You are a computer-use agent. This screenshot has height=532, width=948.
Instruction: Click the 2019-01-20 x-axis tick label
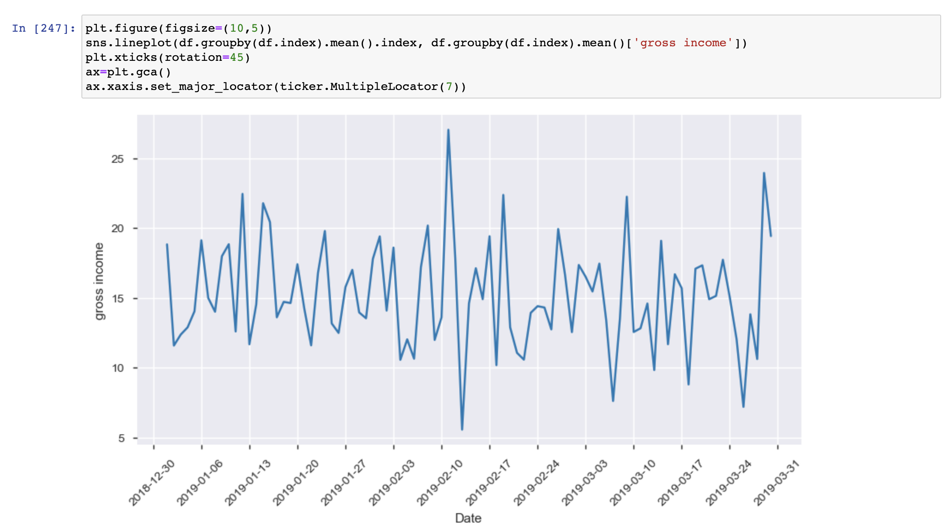pyautogui.click(x=296, y=482)
